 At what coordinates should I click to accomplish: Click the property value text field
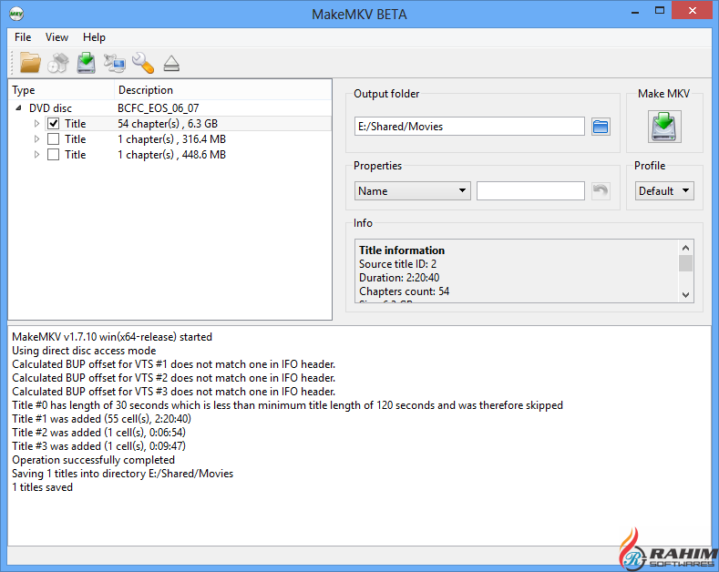530,190
